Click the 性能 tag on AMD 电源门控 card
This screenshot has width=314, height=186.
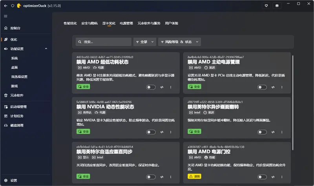click(210, 157)
